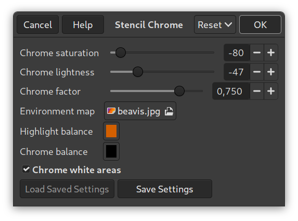Click the Cancel button

pyautogui.click(x=37, y=25)
